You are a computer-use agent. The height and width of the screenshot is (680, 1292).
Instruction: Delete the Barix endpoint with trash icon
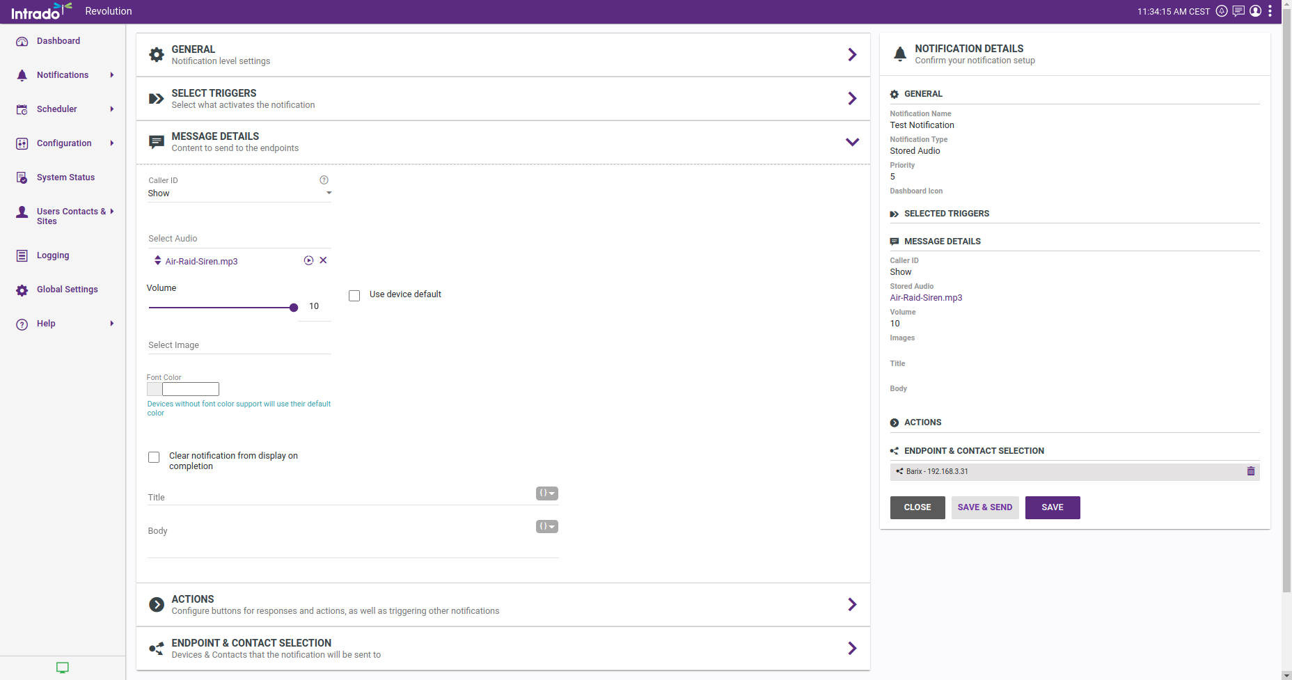tap(1250, 471)
